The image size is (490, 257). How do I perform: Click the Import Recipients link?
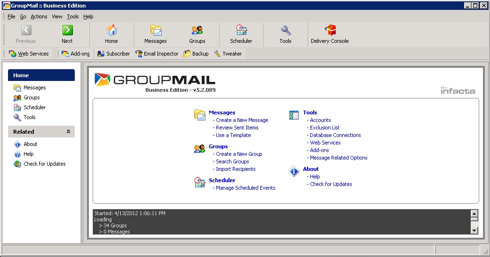click(x=236, y=169)
